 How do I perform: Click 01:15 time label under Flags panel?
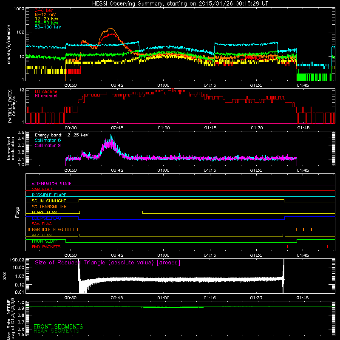pos(210,255)
